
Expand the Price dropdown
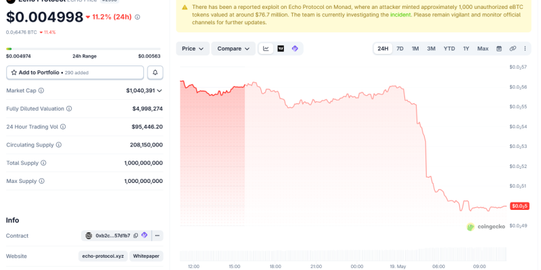pyautogui.click(x=193, y=49)
